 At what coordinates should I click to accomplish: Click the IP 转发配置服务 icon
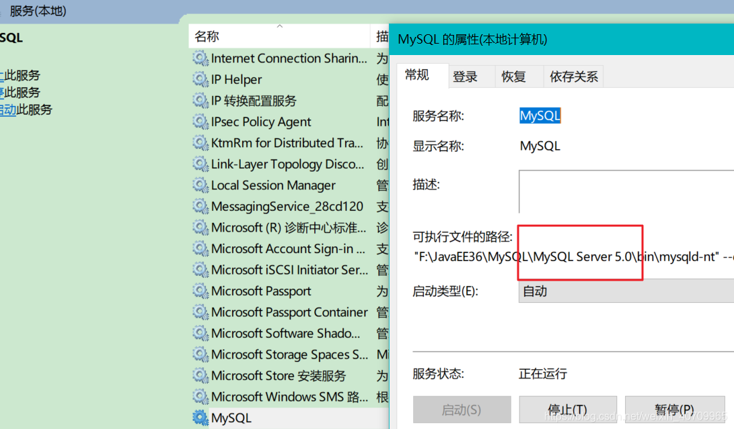coord(200,100)
